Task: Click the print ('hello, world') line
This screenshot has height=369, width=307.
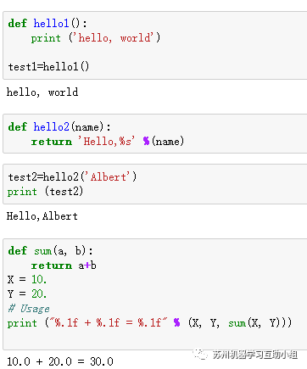Action: coord(96,38)
